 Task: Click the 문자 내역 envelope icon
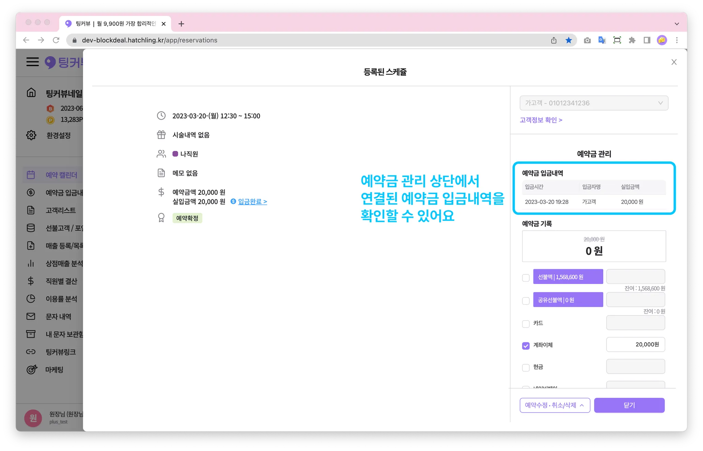pos(31,316)
